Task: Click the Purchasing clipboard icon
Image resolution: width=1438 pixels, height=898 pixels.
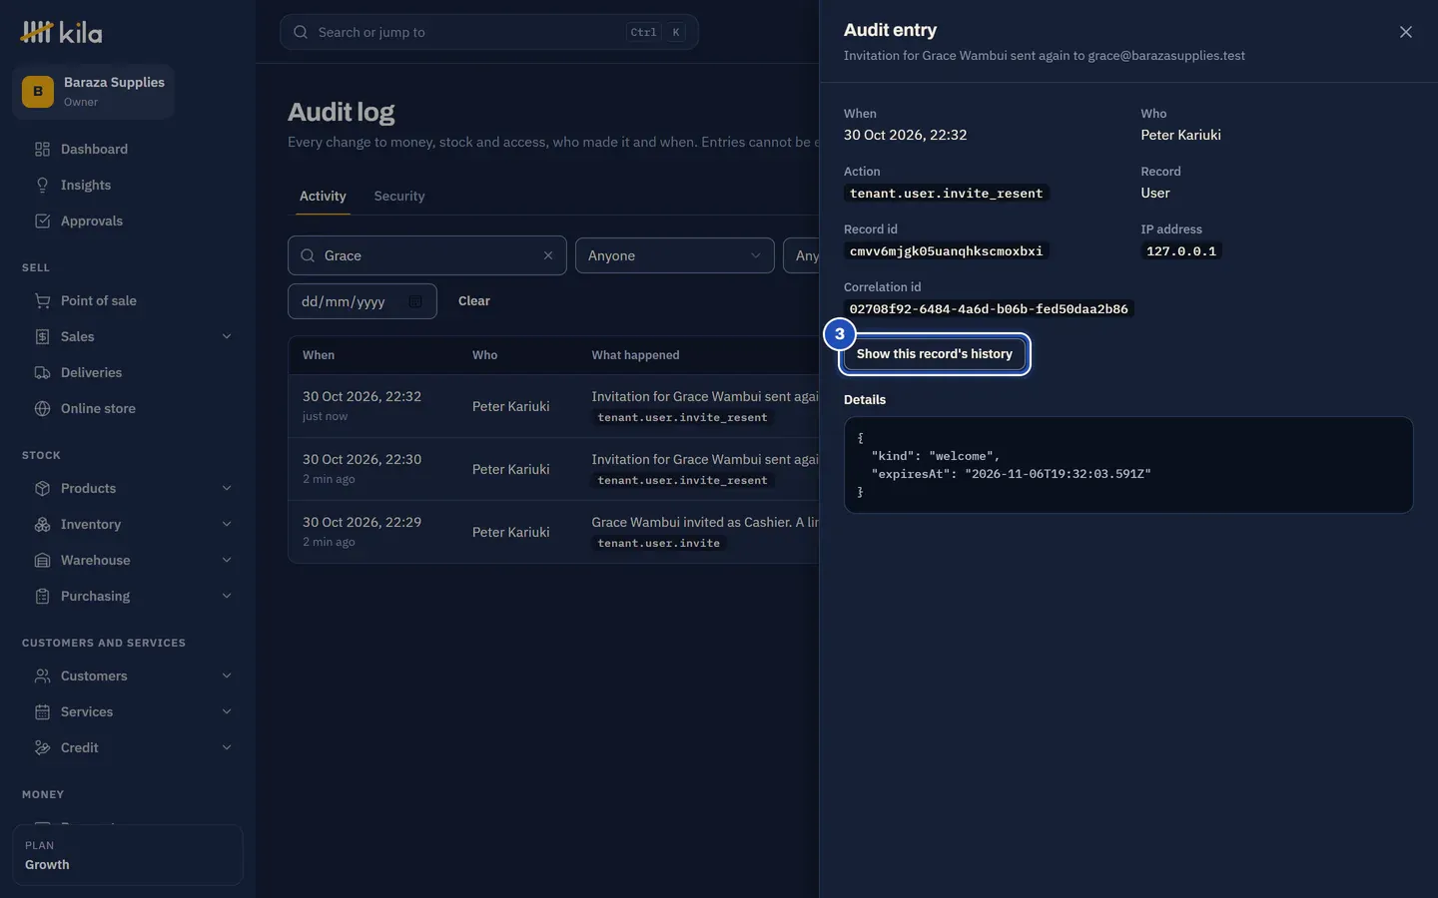Action: (x=42, y=596)
